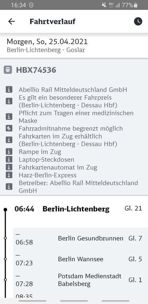The height and width of the screenshot is (304, 148).
Task: Tap the bicycle icon for Fahrradmitnahme
Action: click(x=9, y=128)
